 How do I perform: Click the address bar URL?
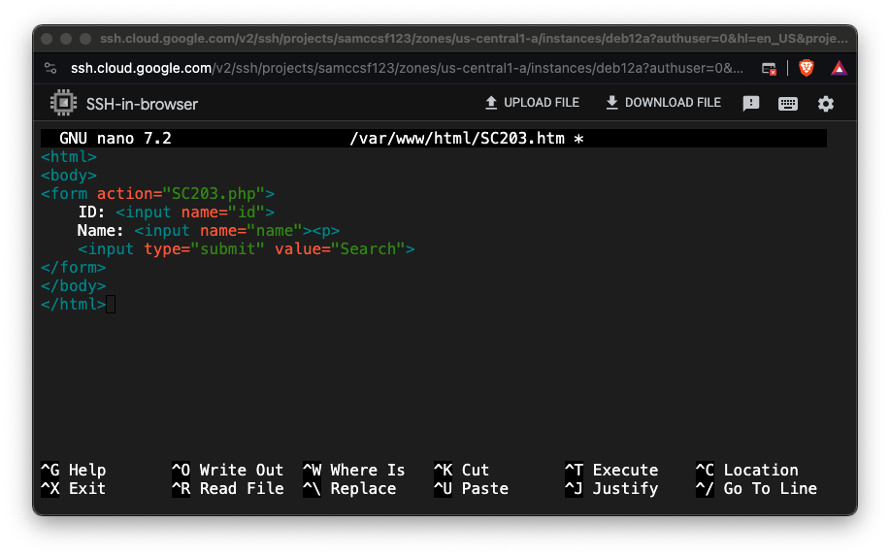pos(407,69)
